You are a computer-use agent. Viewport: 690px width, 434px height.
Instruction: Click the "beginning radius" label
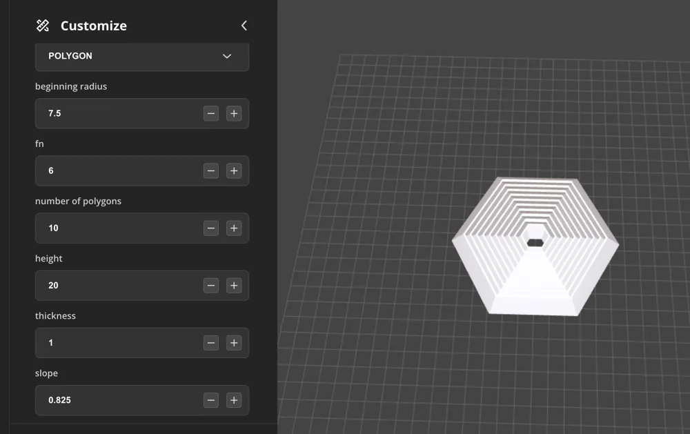(x=71, y=87)
